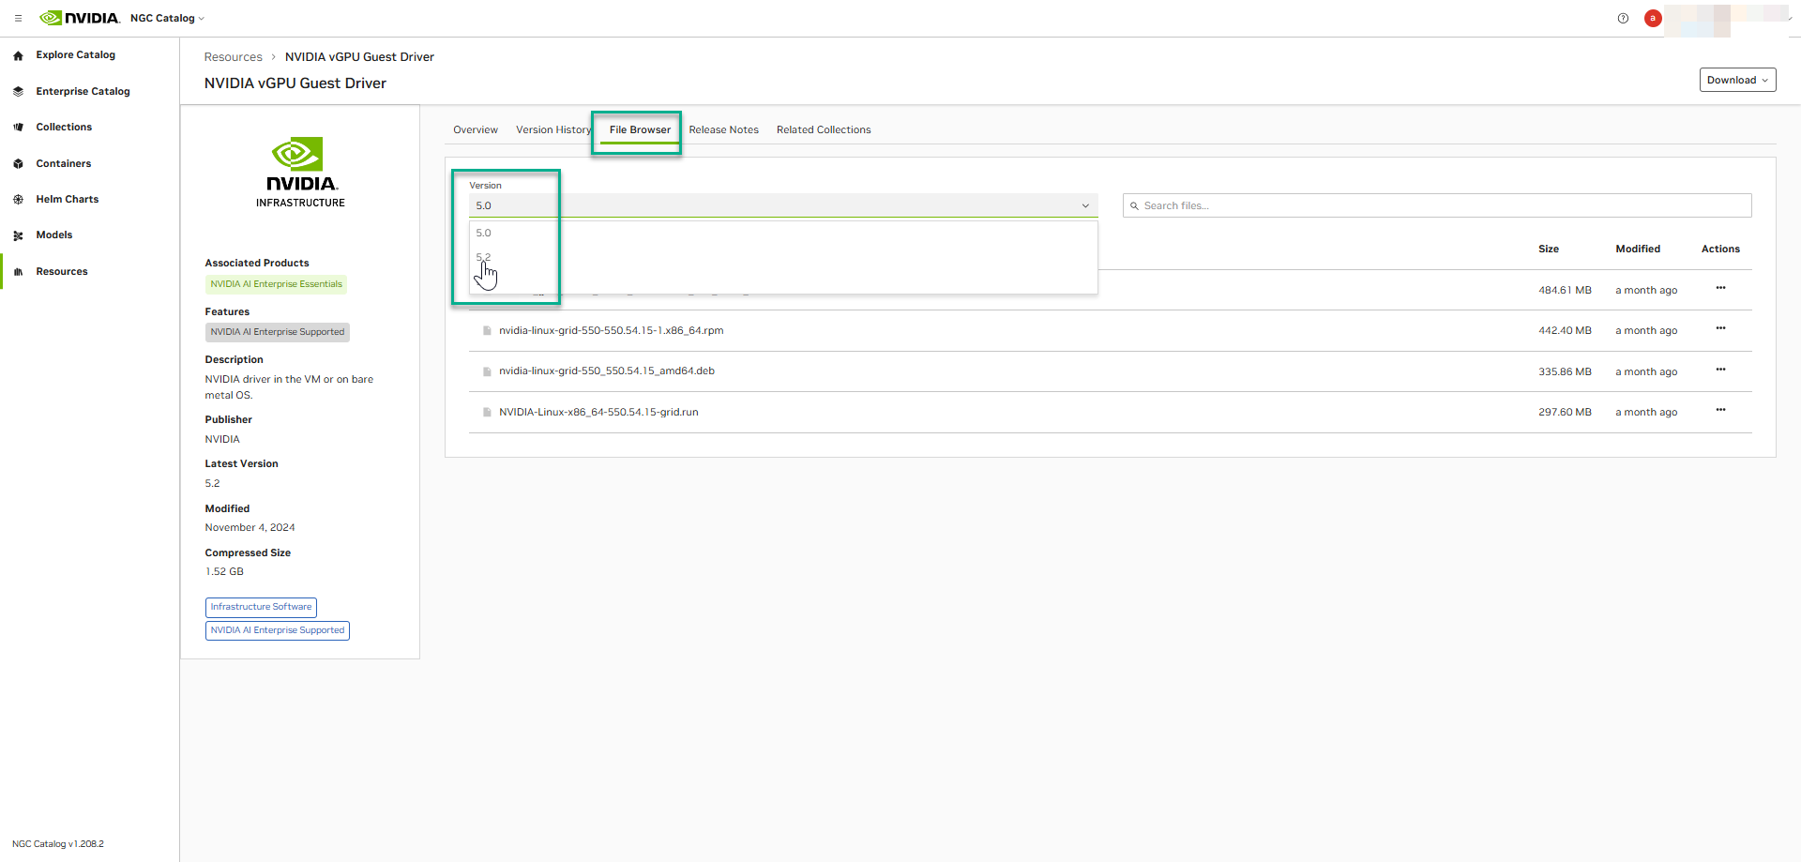Click the Helm Charts wheel icon
Screen dimensions: 1801x862
[18, 200]
